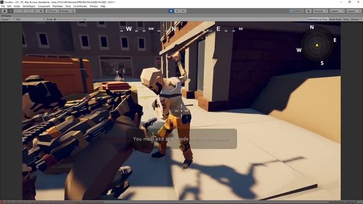The height and width of the screenshot is (204, 363).
Task: Click the error message in status bar
Action: (x=54, y=202)
